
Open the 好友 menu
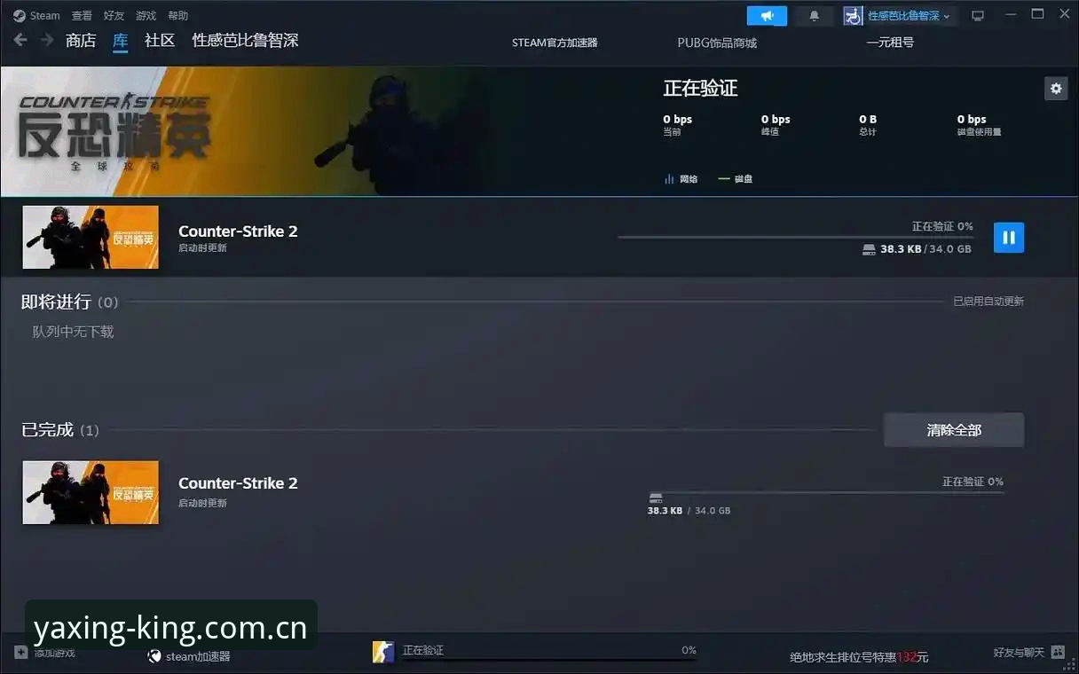point(114,15)
